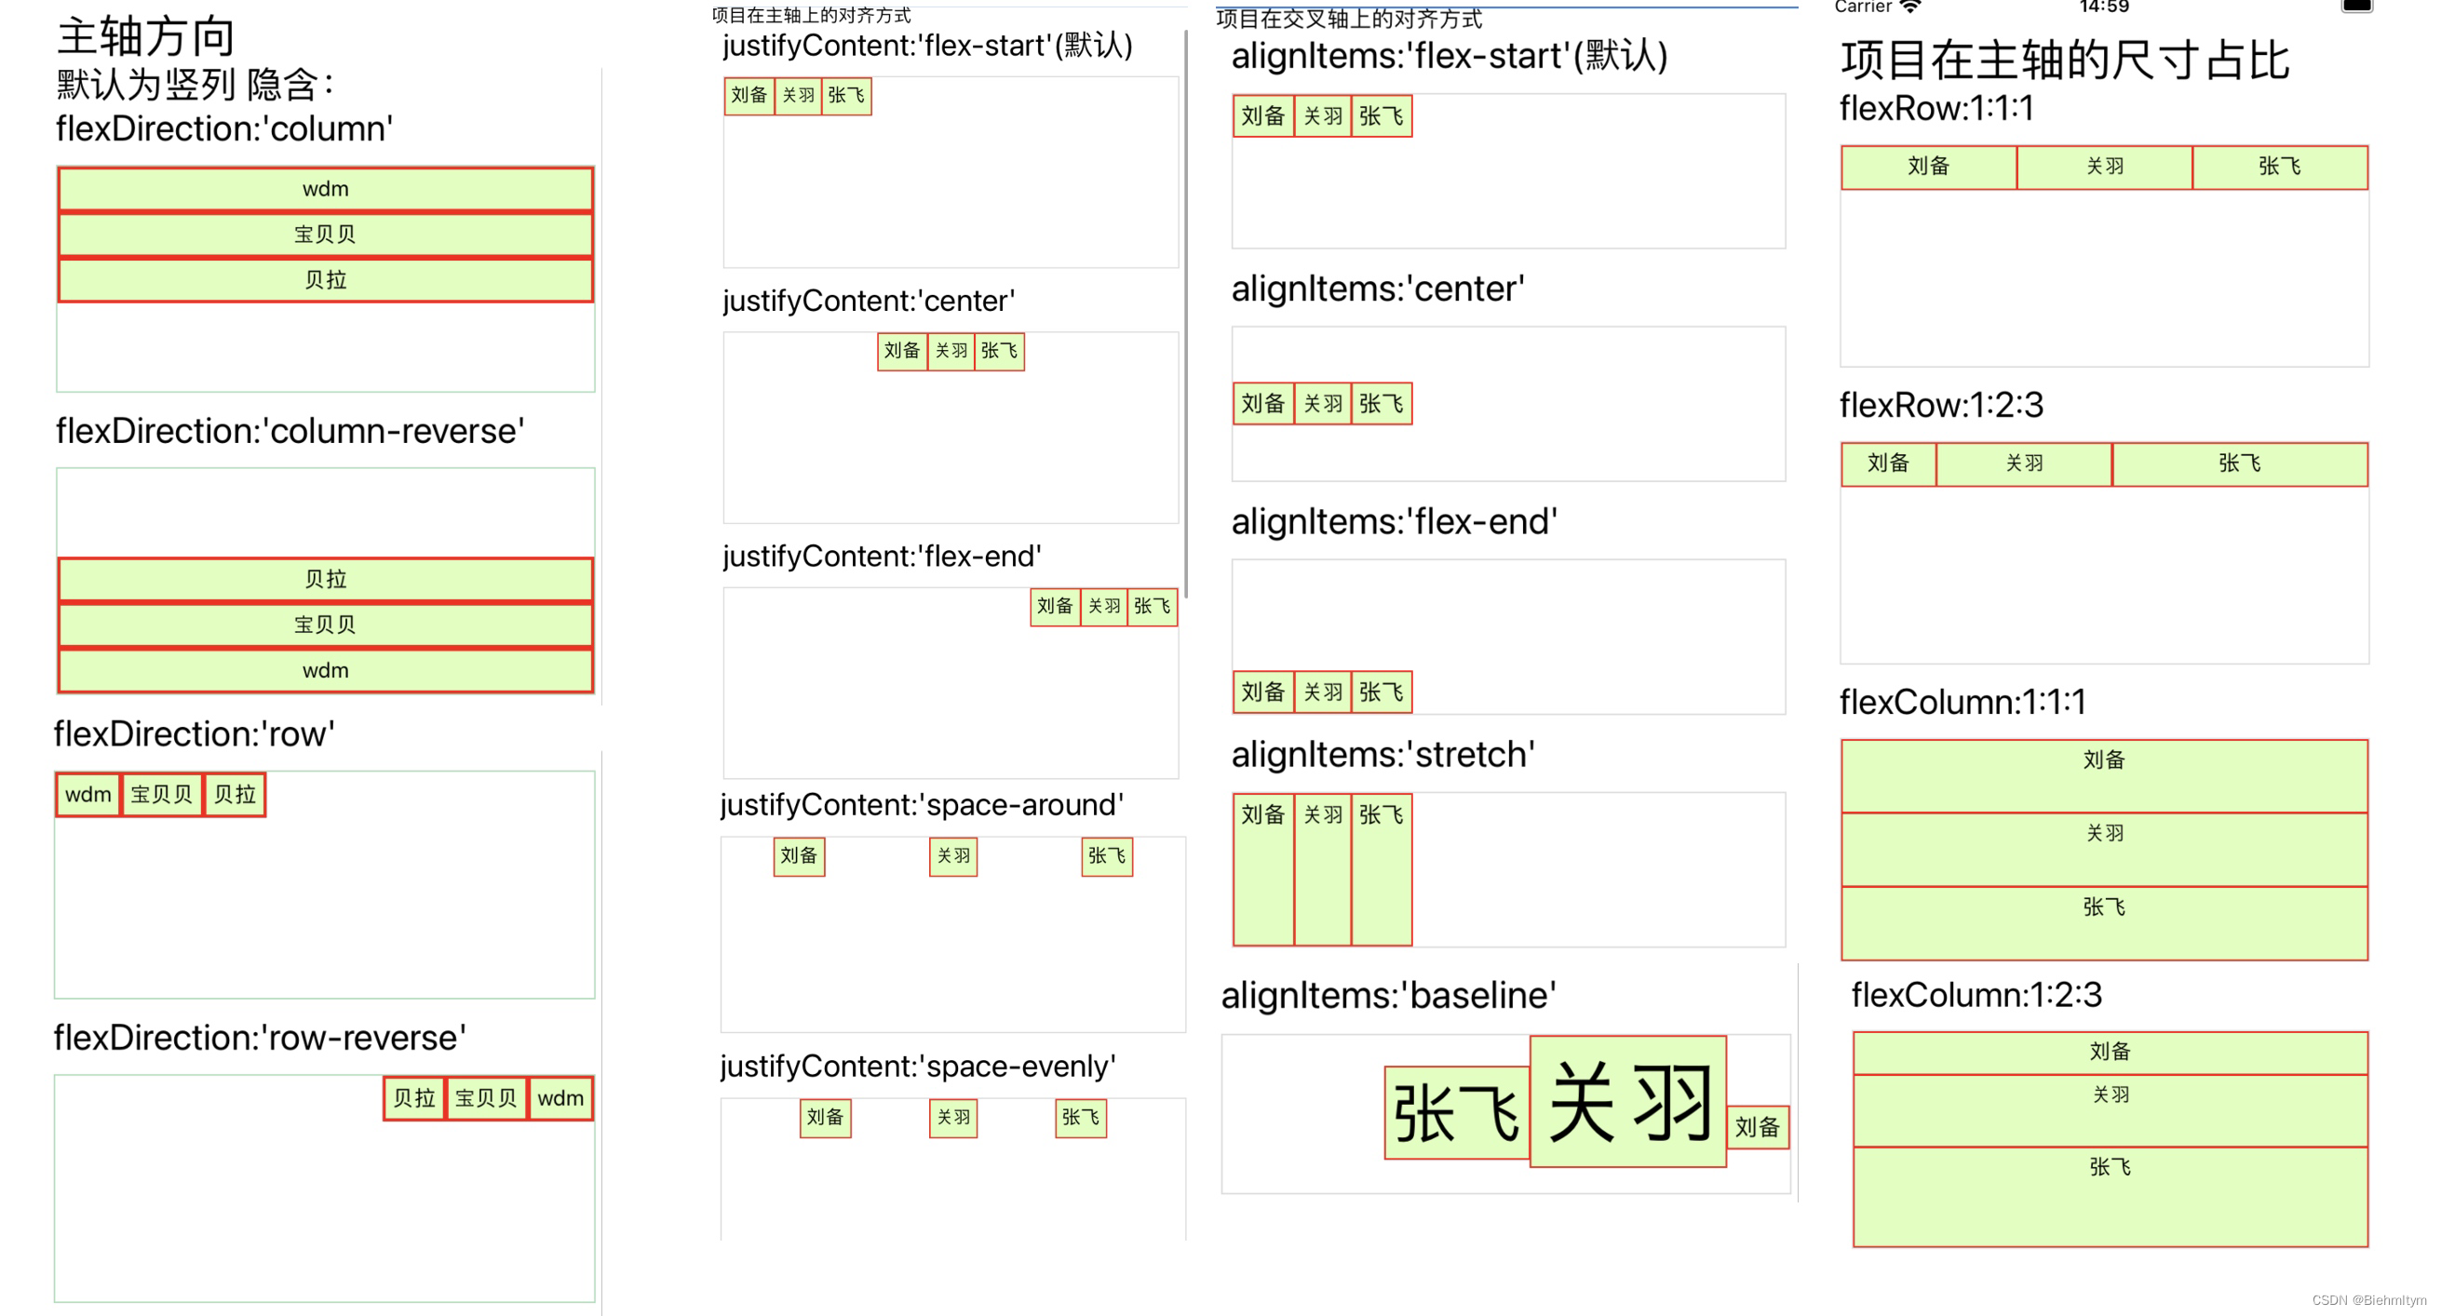Tap the 14:59 clock in the status bar
This screenshot has width=2441, height=1316.
click(2104, 7)
